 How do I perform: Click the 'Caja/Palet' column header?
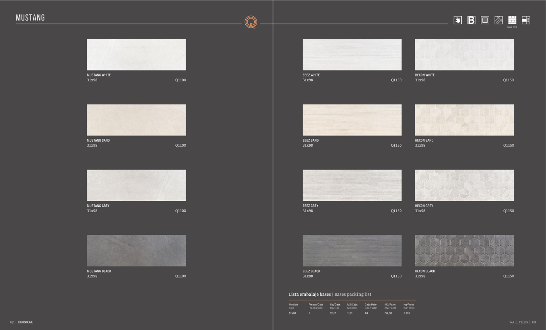(371, 305)
